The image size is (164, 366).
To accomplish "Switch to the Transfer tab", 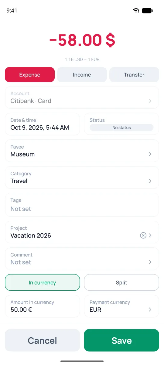I will pyautogui.click(x=134, y=75).
